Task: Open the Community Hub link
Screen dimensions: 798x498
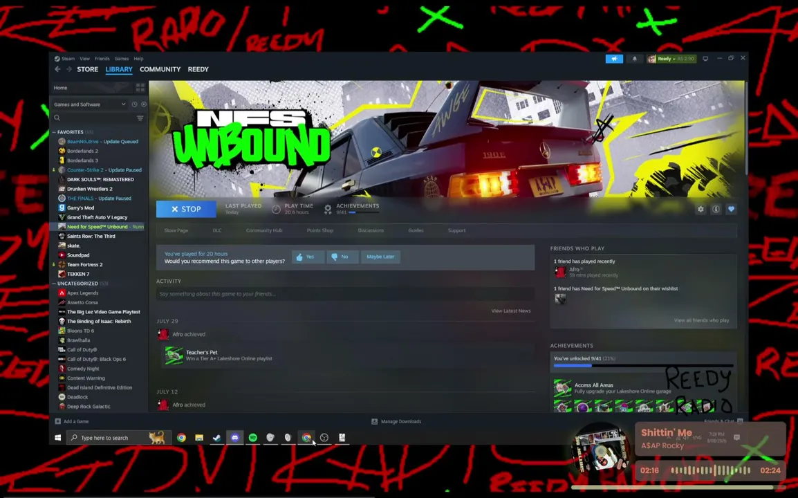Action: [264, 230]
